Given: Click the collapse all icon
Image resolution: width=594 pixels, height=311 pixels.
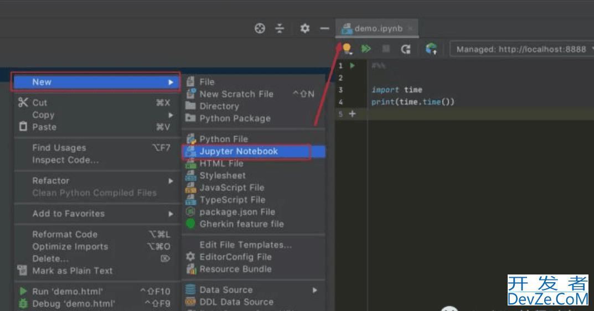Looking at the screenshot, I should 280,28.
